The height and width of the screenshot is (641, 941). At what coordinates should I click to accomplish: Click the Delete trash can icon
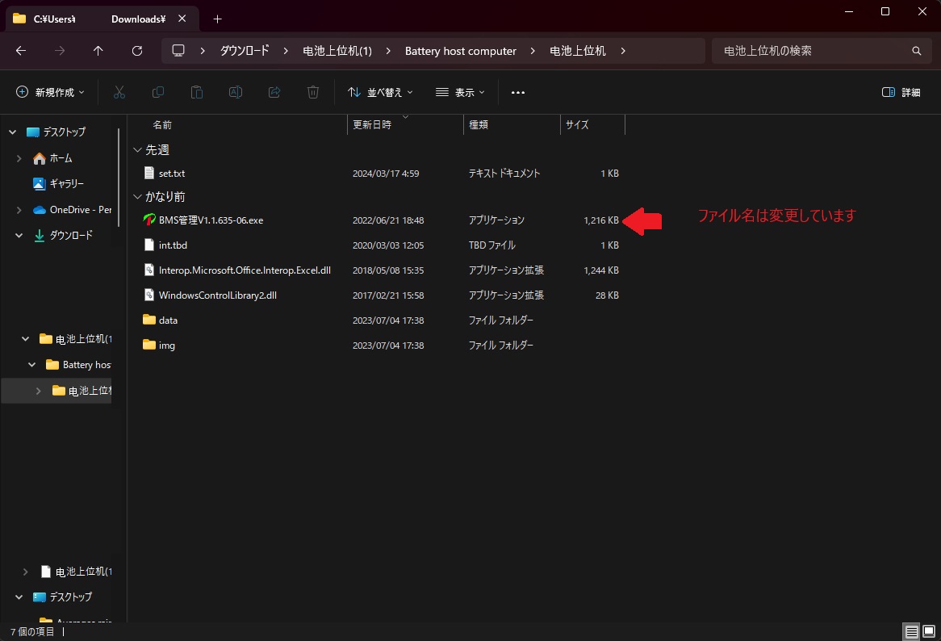[312, 92]
